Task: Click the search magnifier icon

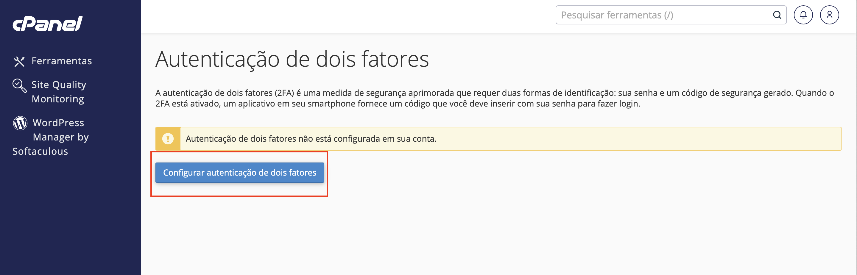Action: click(x=777, y=15)
